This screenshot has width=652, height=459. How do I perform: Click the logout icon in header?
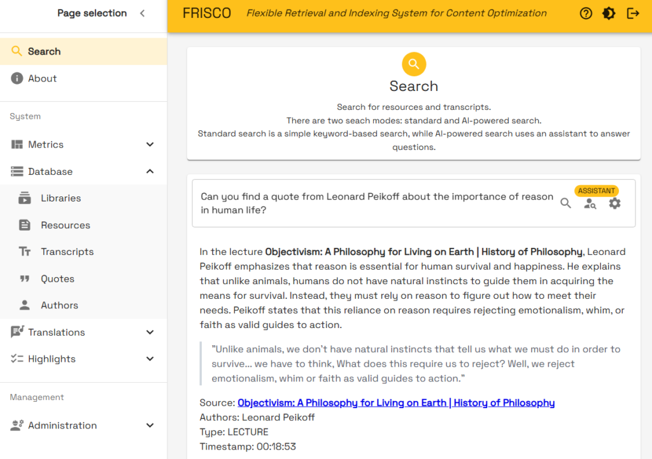(633, 13)
